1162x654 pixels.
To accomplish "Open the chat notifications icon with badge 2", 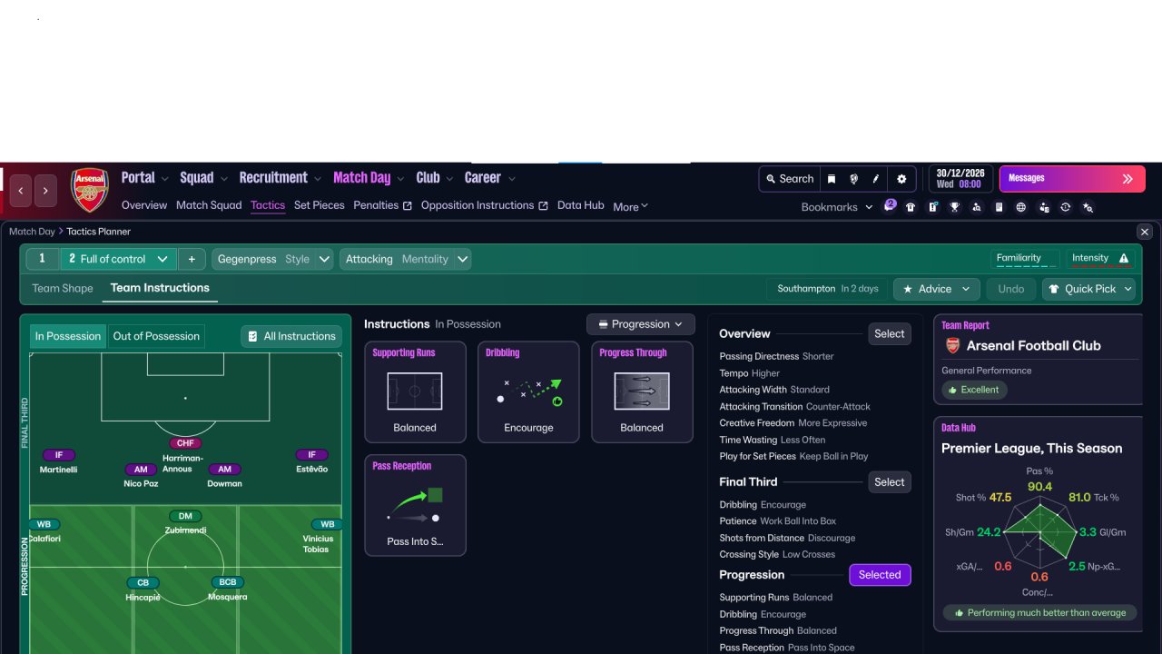I will [x=890, y=206].
